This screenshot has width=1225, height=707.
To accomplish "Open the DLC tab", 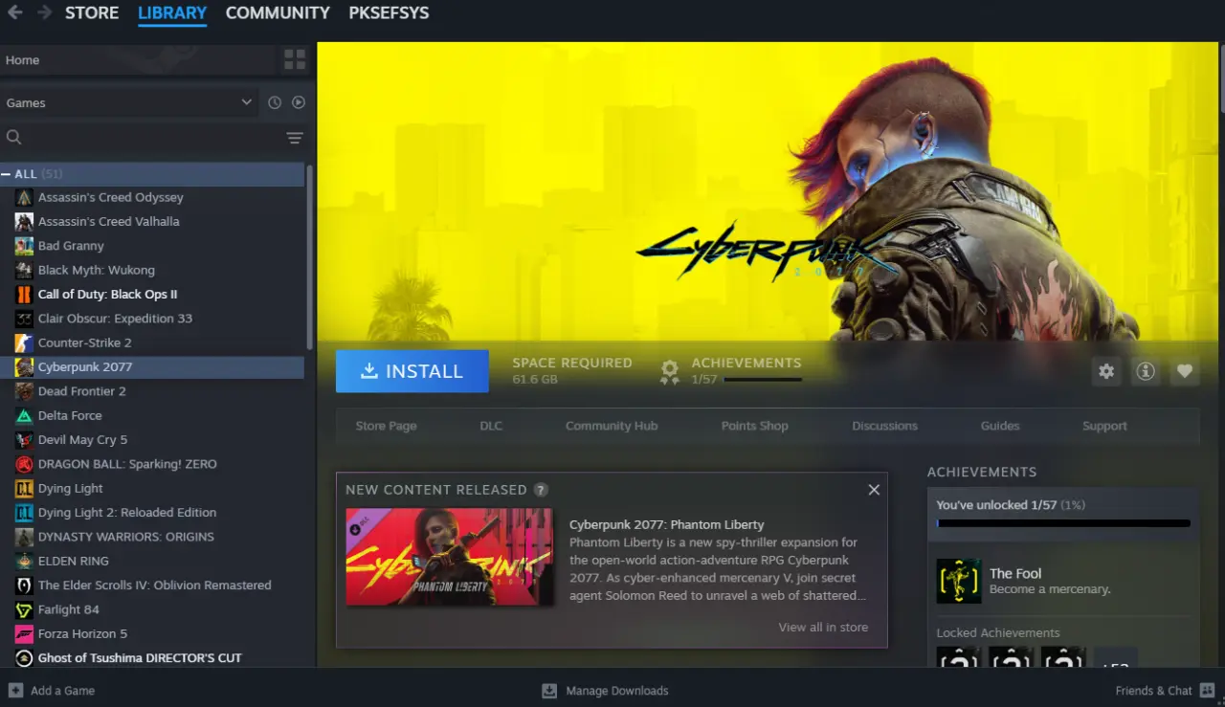I will (491, 426).
